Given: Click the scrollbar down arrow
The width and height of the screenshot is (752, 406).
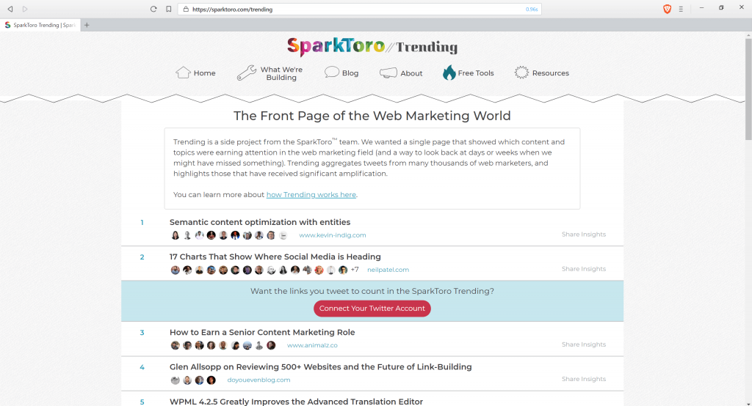Looking at the screenshot, I should coord(748,402).
